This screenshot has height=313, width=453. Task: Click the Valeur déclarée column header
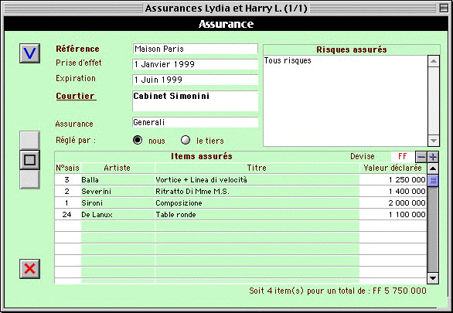tap(393, 168)
